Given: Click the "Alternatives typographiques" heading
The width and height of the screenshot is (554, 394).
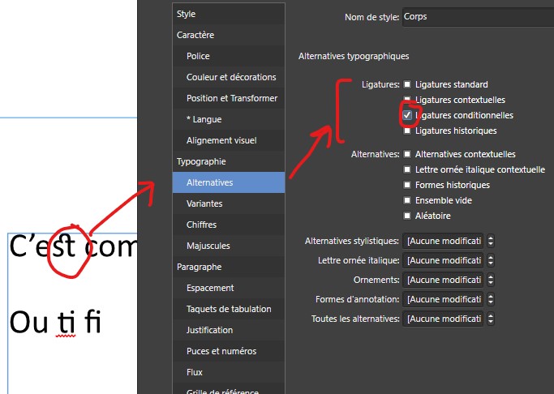Looking at the screenshot, I should click(354, 56).
